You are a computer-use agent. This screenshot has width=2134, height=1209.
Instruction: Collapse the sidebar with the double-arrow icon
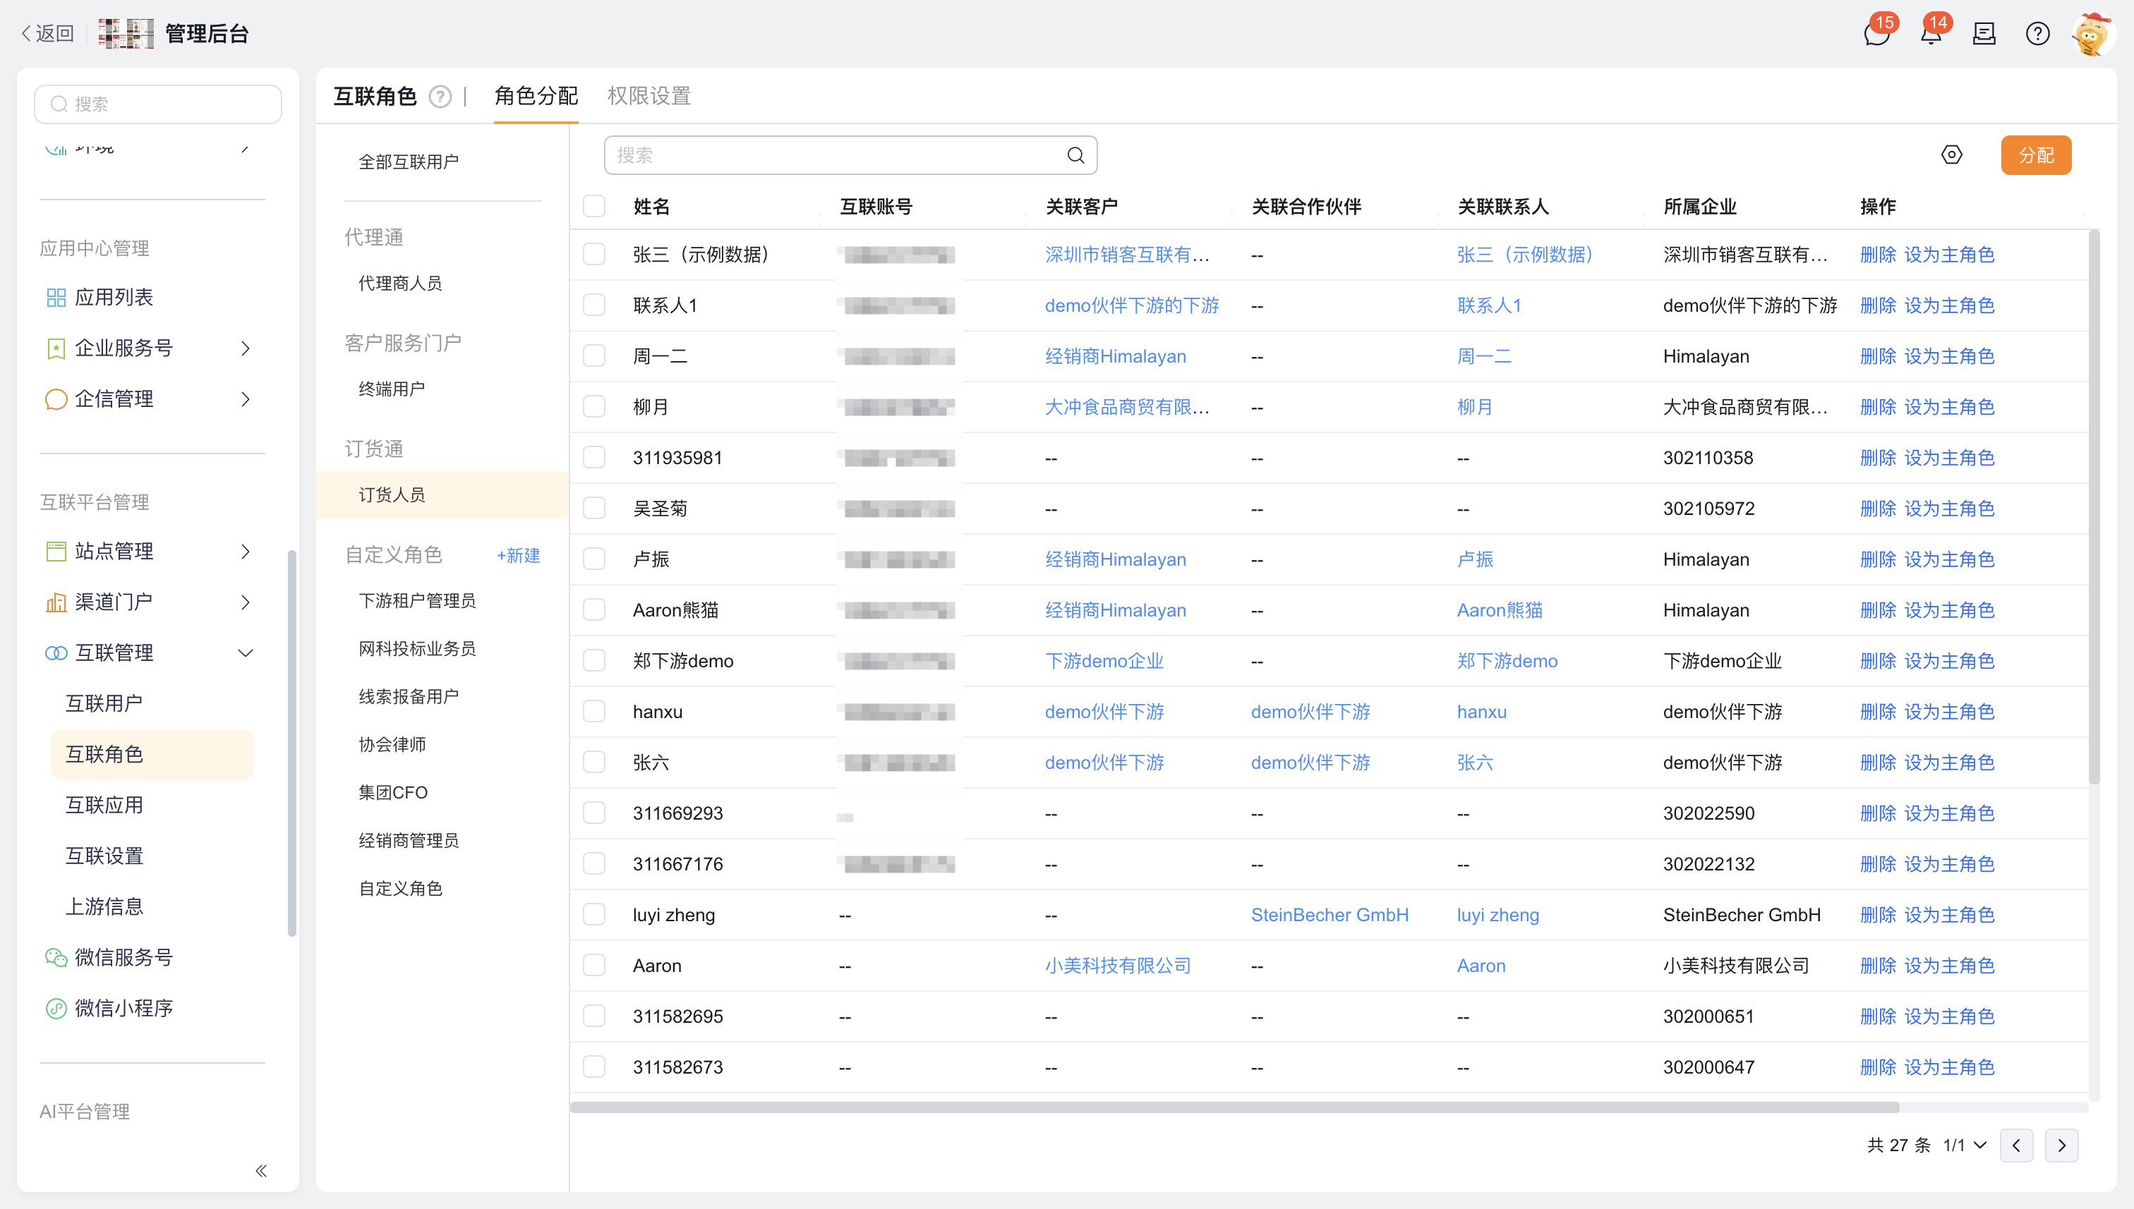[261, 1171]
